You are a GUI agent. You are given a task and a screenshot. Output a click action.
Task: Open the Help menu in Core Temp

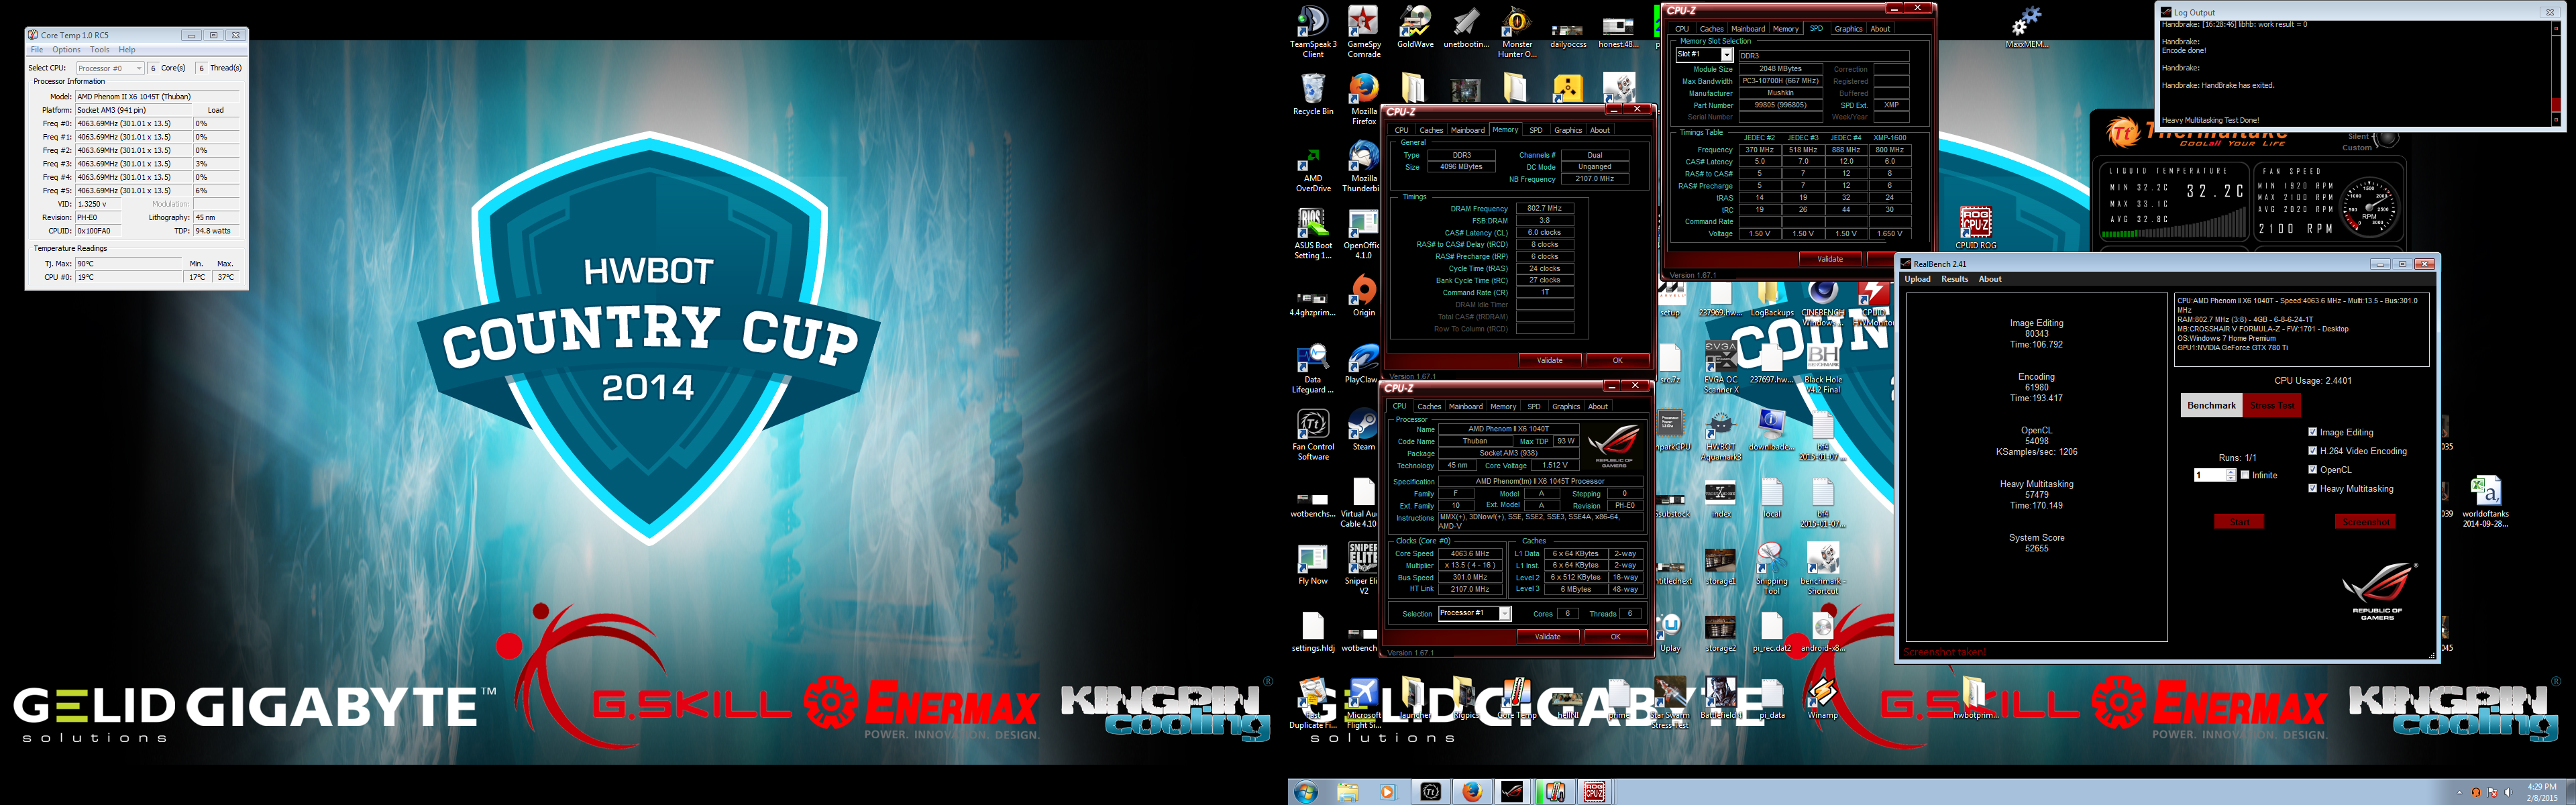(x=127, y=49)
